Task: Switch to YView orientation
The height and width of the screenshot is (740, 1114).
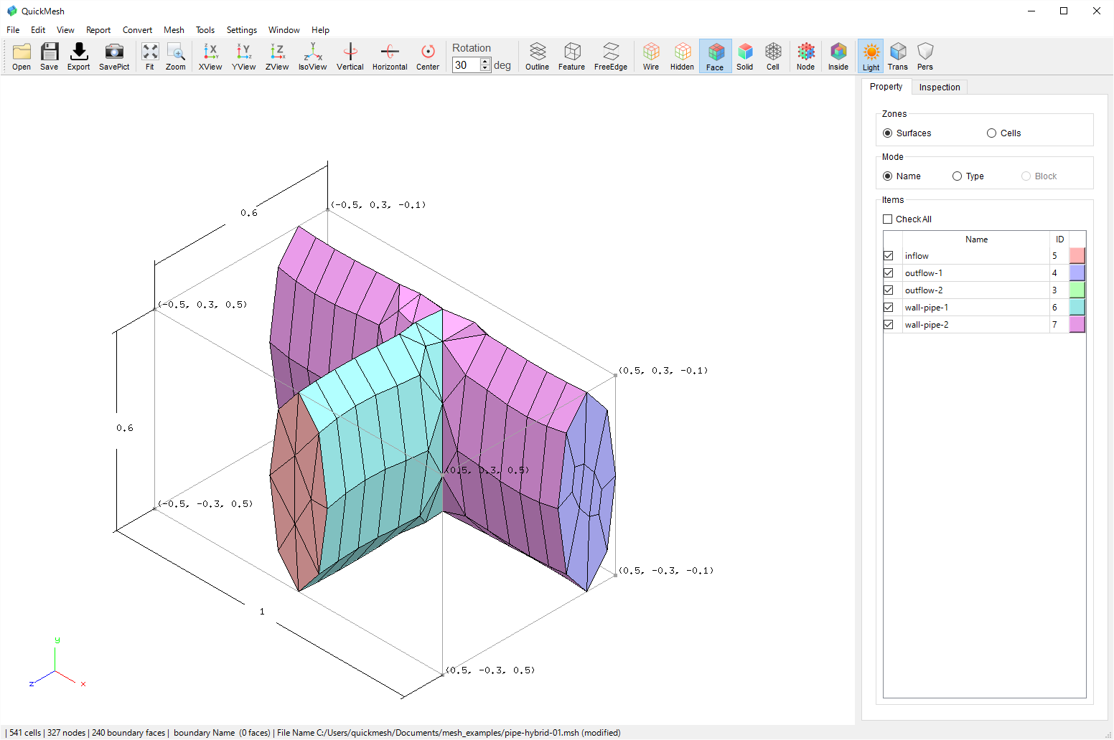Action: (x=244, y=57)
